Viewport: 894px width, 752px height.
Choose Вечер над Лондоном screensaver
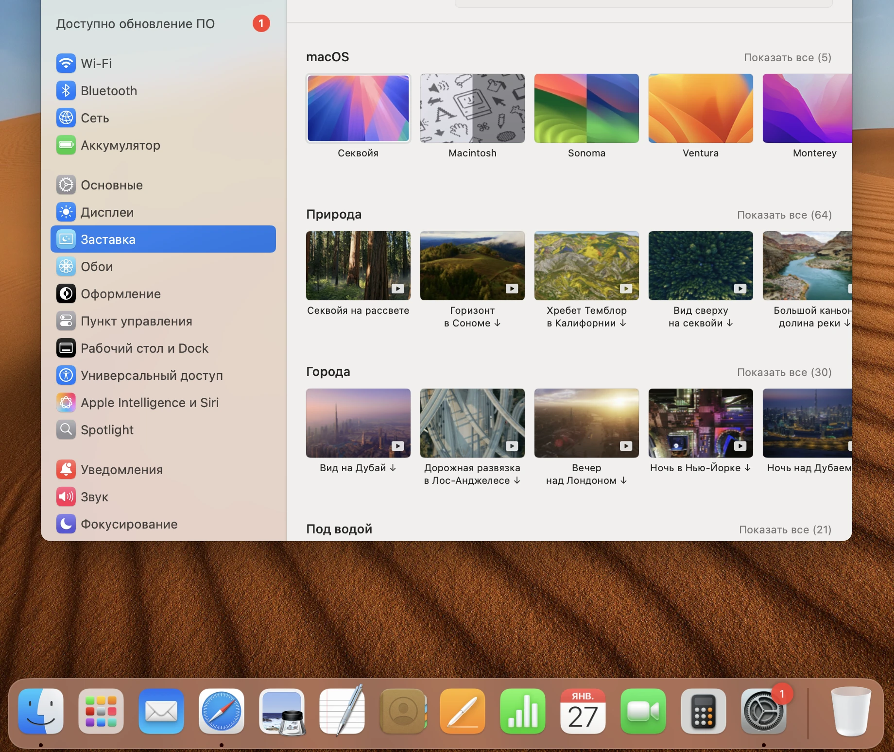click(x=586, y=423)
